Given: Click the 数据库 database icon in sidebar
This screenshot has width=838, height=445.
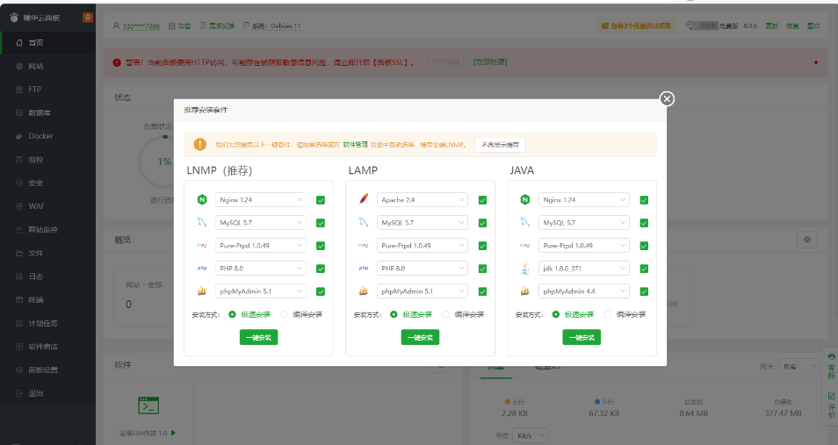Looking at the screenshot, I should [19, 112].
